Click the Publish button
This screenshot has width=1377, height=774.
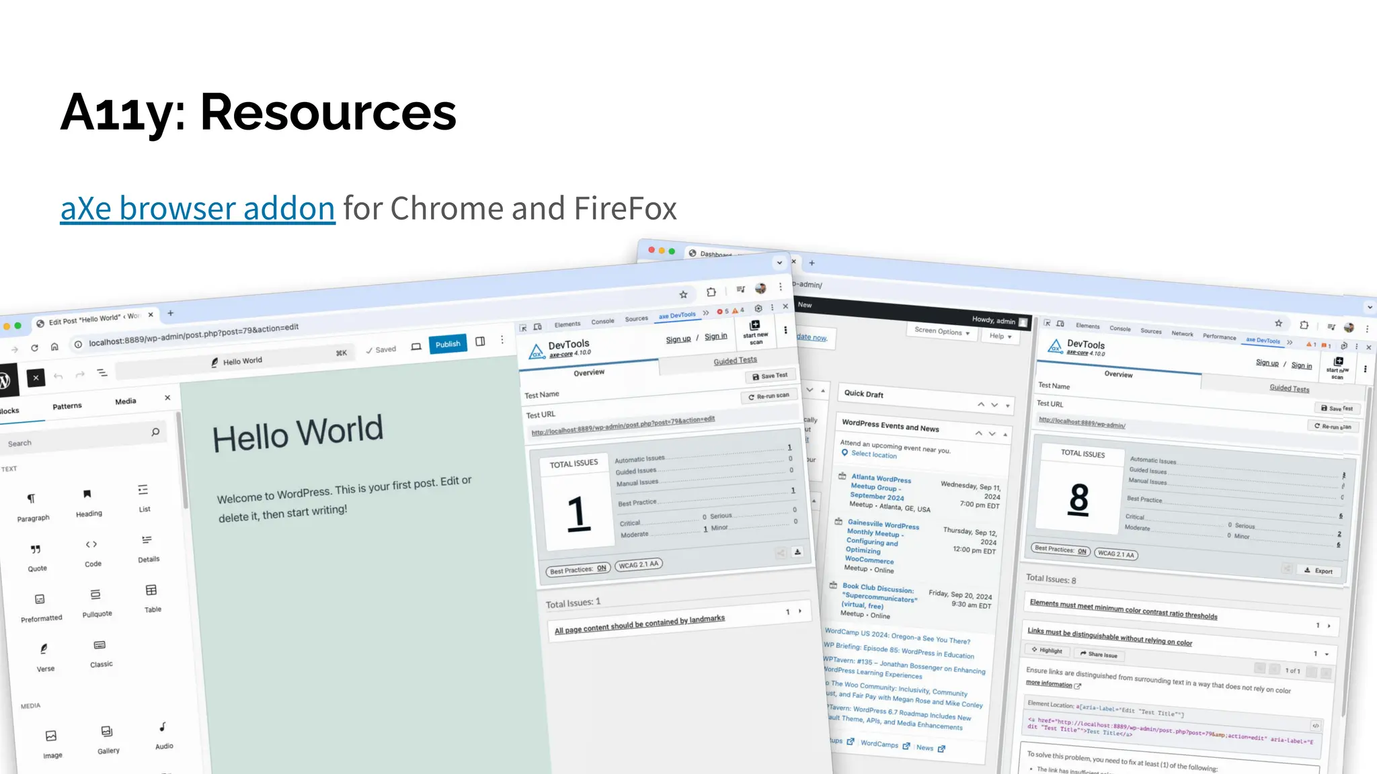pos(448,344)
